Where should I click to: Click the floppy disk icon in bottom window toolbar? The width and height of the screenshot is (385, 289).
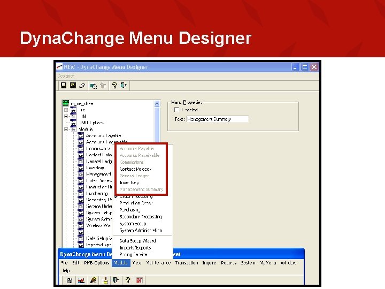(70, 280)
